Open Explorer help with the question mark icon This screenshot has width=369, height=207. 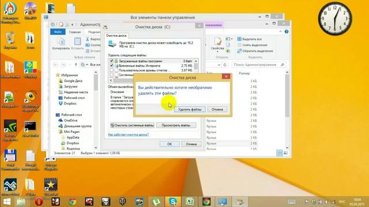(x=287, y=32)
